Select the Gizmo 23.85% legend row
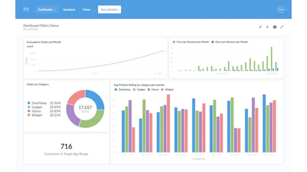 [x=44, y=111]
